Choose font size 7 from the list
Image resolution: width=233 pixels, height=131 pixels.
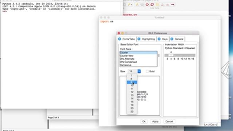click(x=132, y=76)
